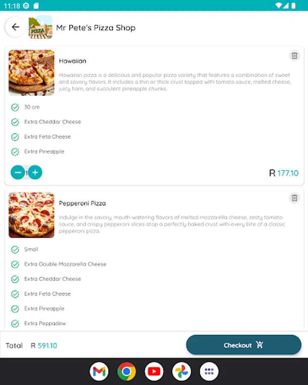Toggle Extra Double Mozzarella Cheese checkmark

click(x=15, y=264)
